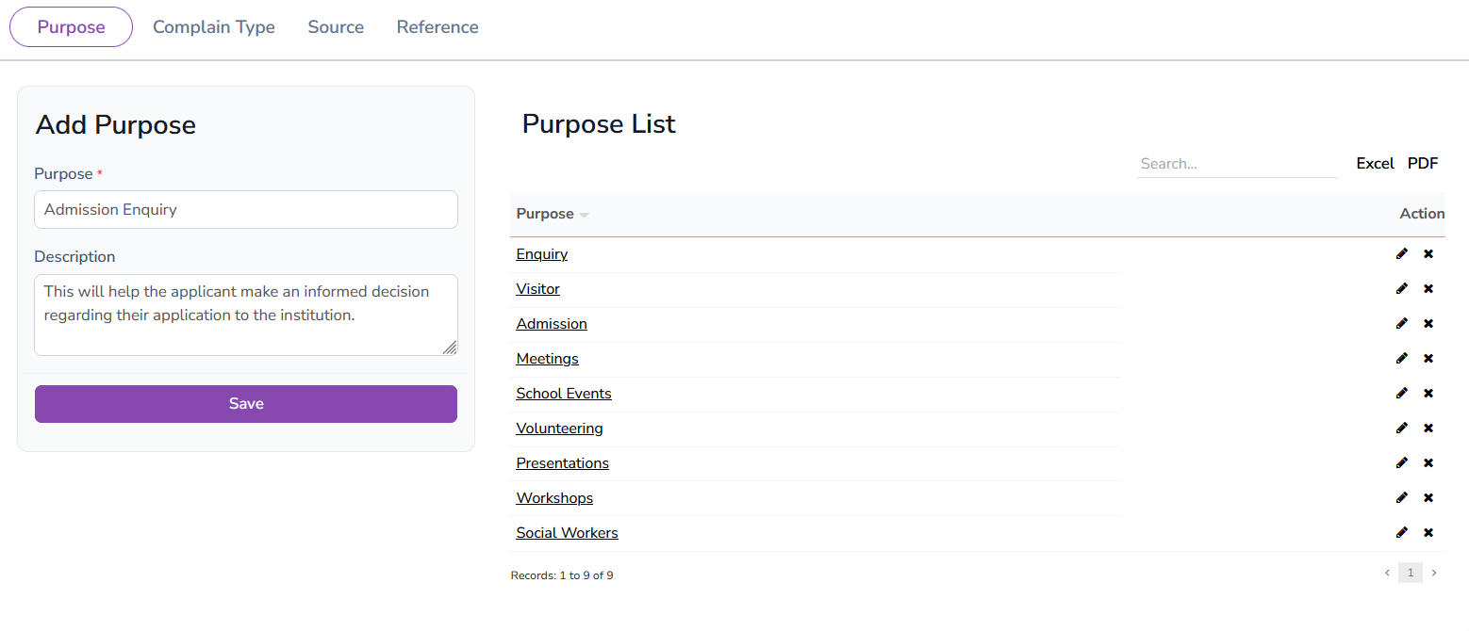Edit the Enquiry purpose using the pencil icon
Viewport: 1469px width, 631px height.
1402,253
